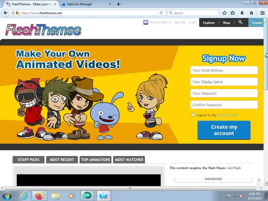Sign in with Discord link
The image size is (268, 201).
coord(160,22)
